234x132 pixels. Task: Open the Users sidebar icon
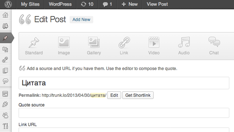coord(6,115)
